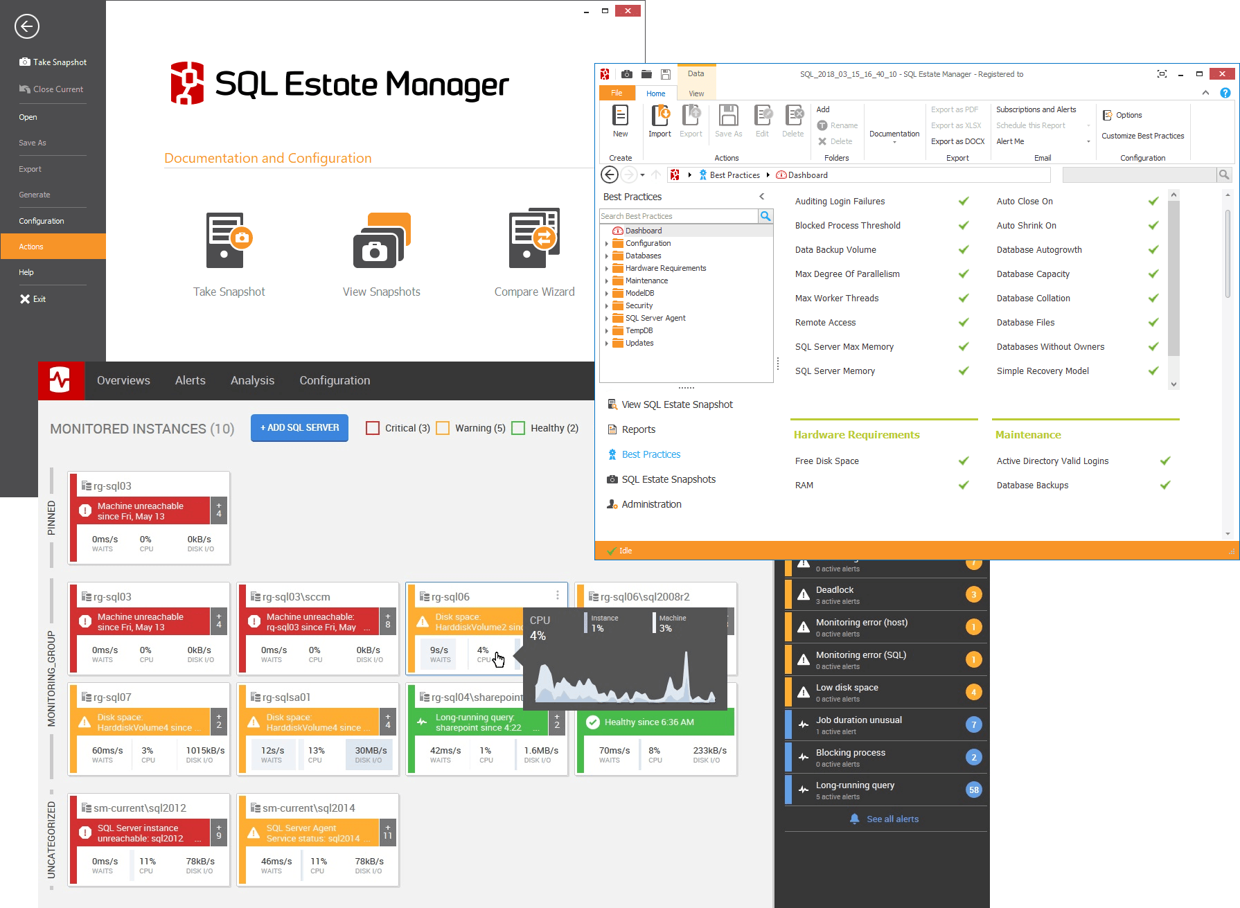Click the back arrow circle in sidebar
Image resolution: width=1240 pixels, height=908 pixels.
coord(26,26)
